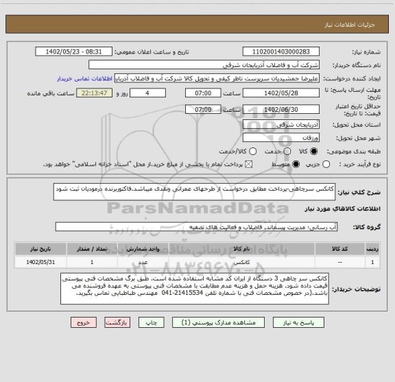Click the واحد شمارش column header
This screenshot has width=395, height=382.
click(x=143, y=249)
